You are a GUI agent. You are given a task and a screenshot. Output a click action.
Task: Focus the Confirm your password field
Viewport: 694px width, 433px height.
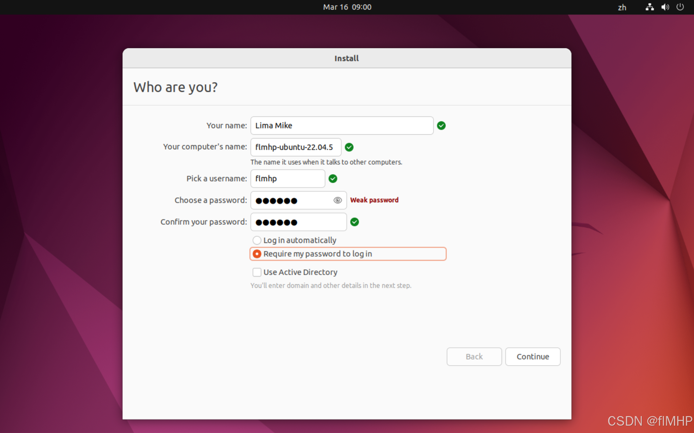298,222
